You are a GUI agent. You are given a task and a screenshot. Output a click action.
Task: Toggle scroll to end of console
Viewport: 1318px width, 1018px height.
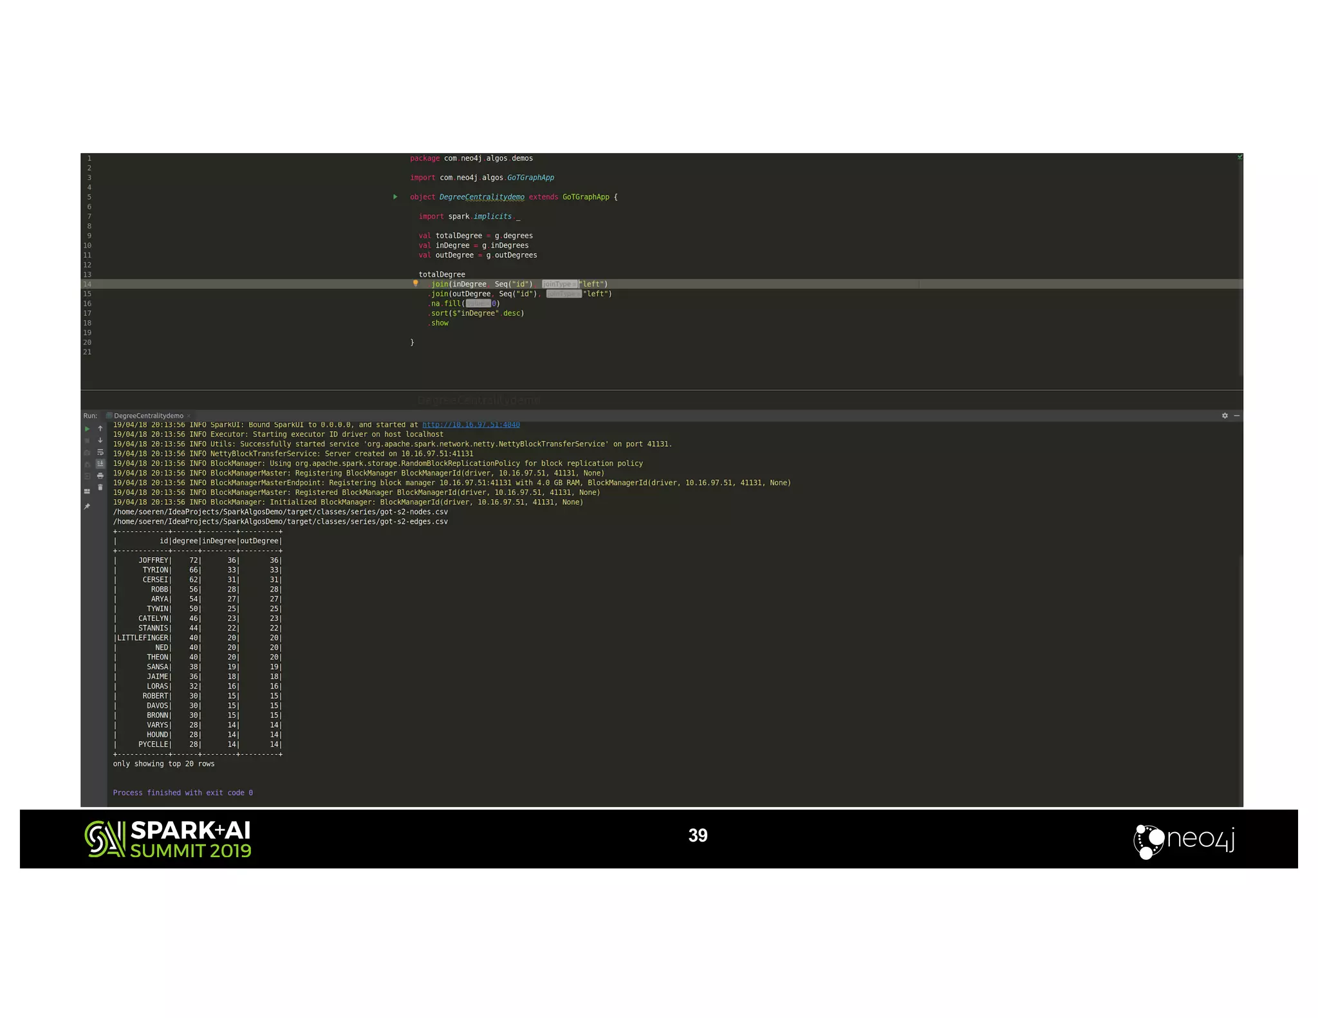click(100, 464)
